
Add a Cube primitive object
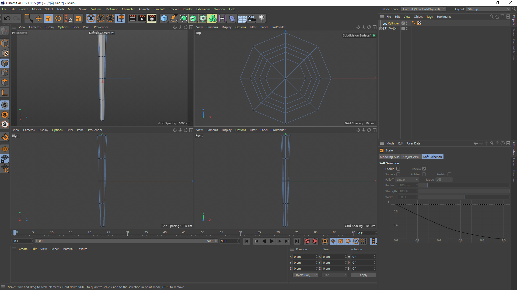(164, 18)
